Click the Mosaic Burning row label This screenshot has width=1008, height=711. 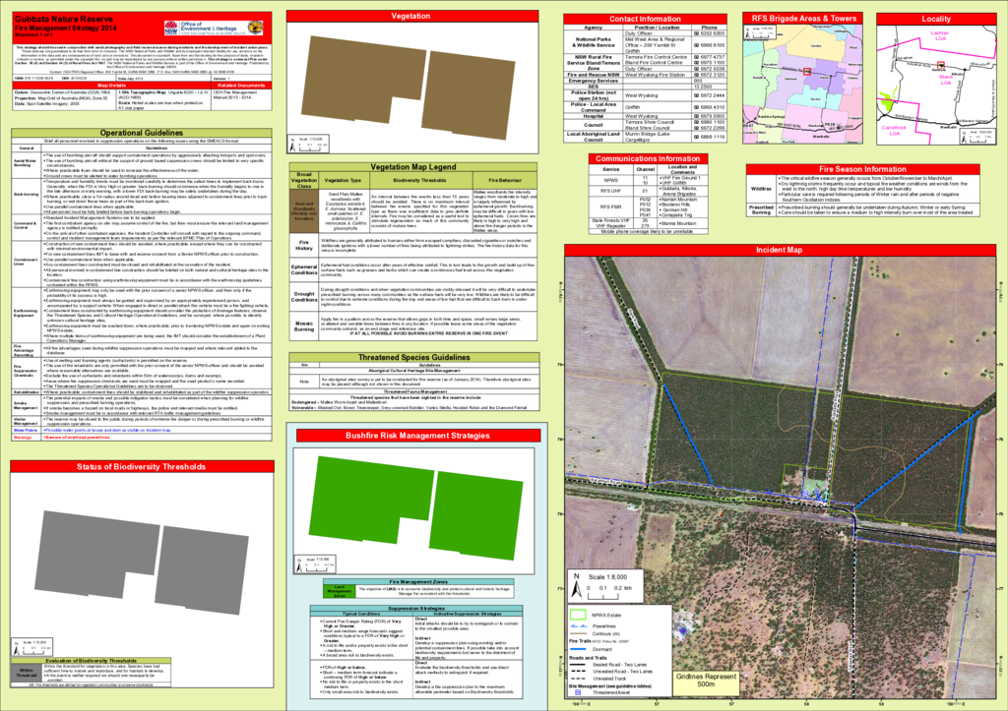304,326
